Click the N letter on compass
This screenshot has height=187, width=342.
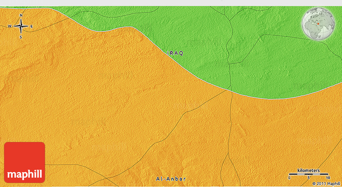point(21,15)
